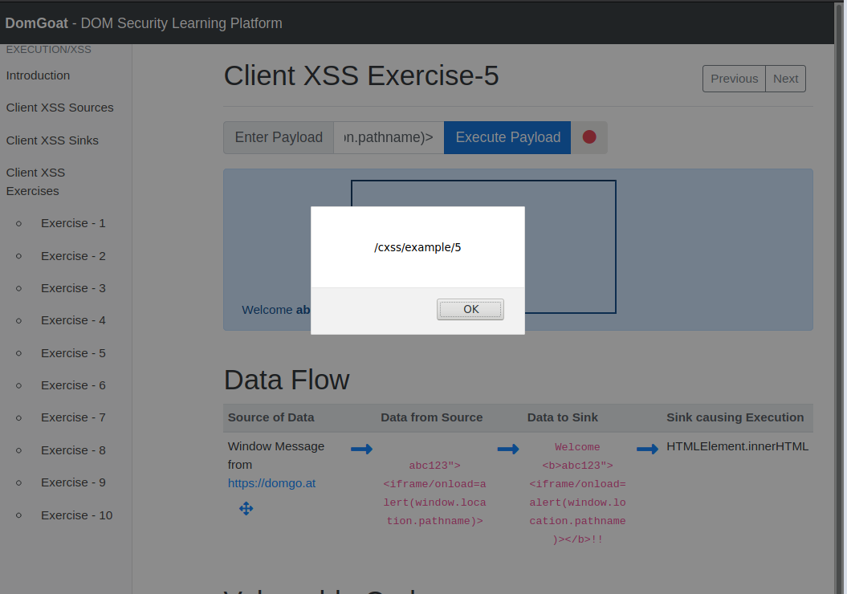Expand Client XSS Exercises section
Image resolution: width=847 pixels, height=594 pixels.
[x=35, y=181]
